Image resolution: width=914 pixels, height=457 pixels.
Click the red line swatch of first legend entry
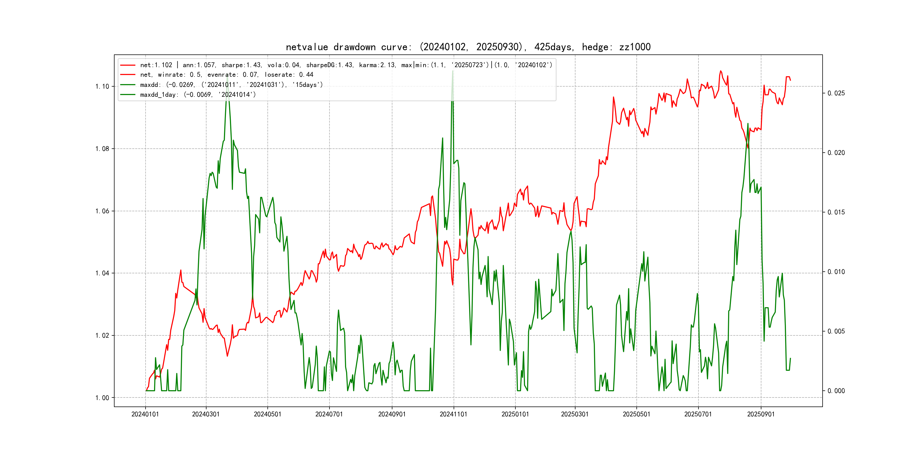tap(128, 65)
